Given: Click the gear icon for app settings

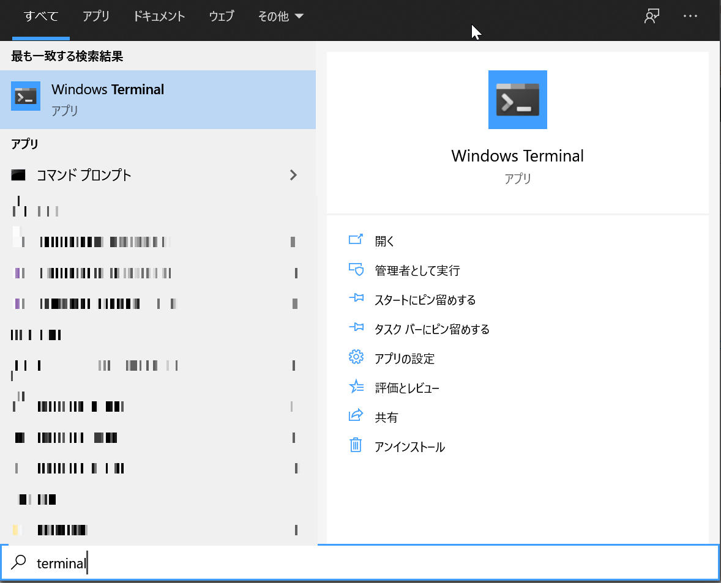Looking at the screenshot, I should (356, 357).
